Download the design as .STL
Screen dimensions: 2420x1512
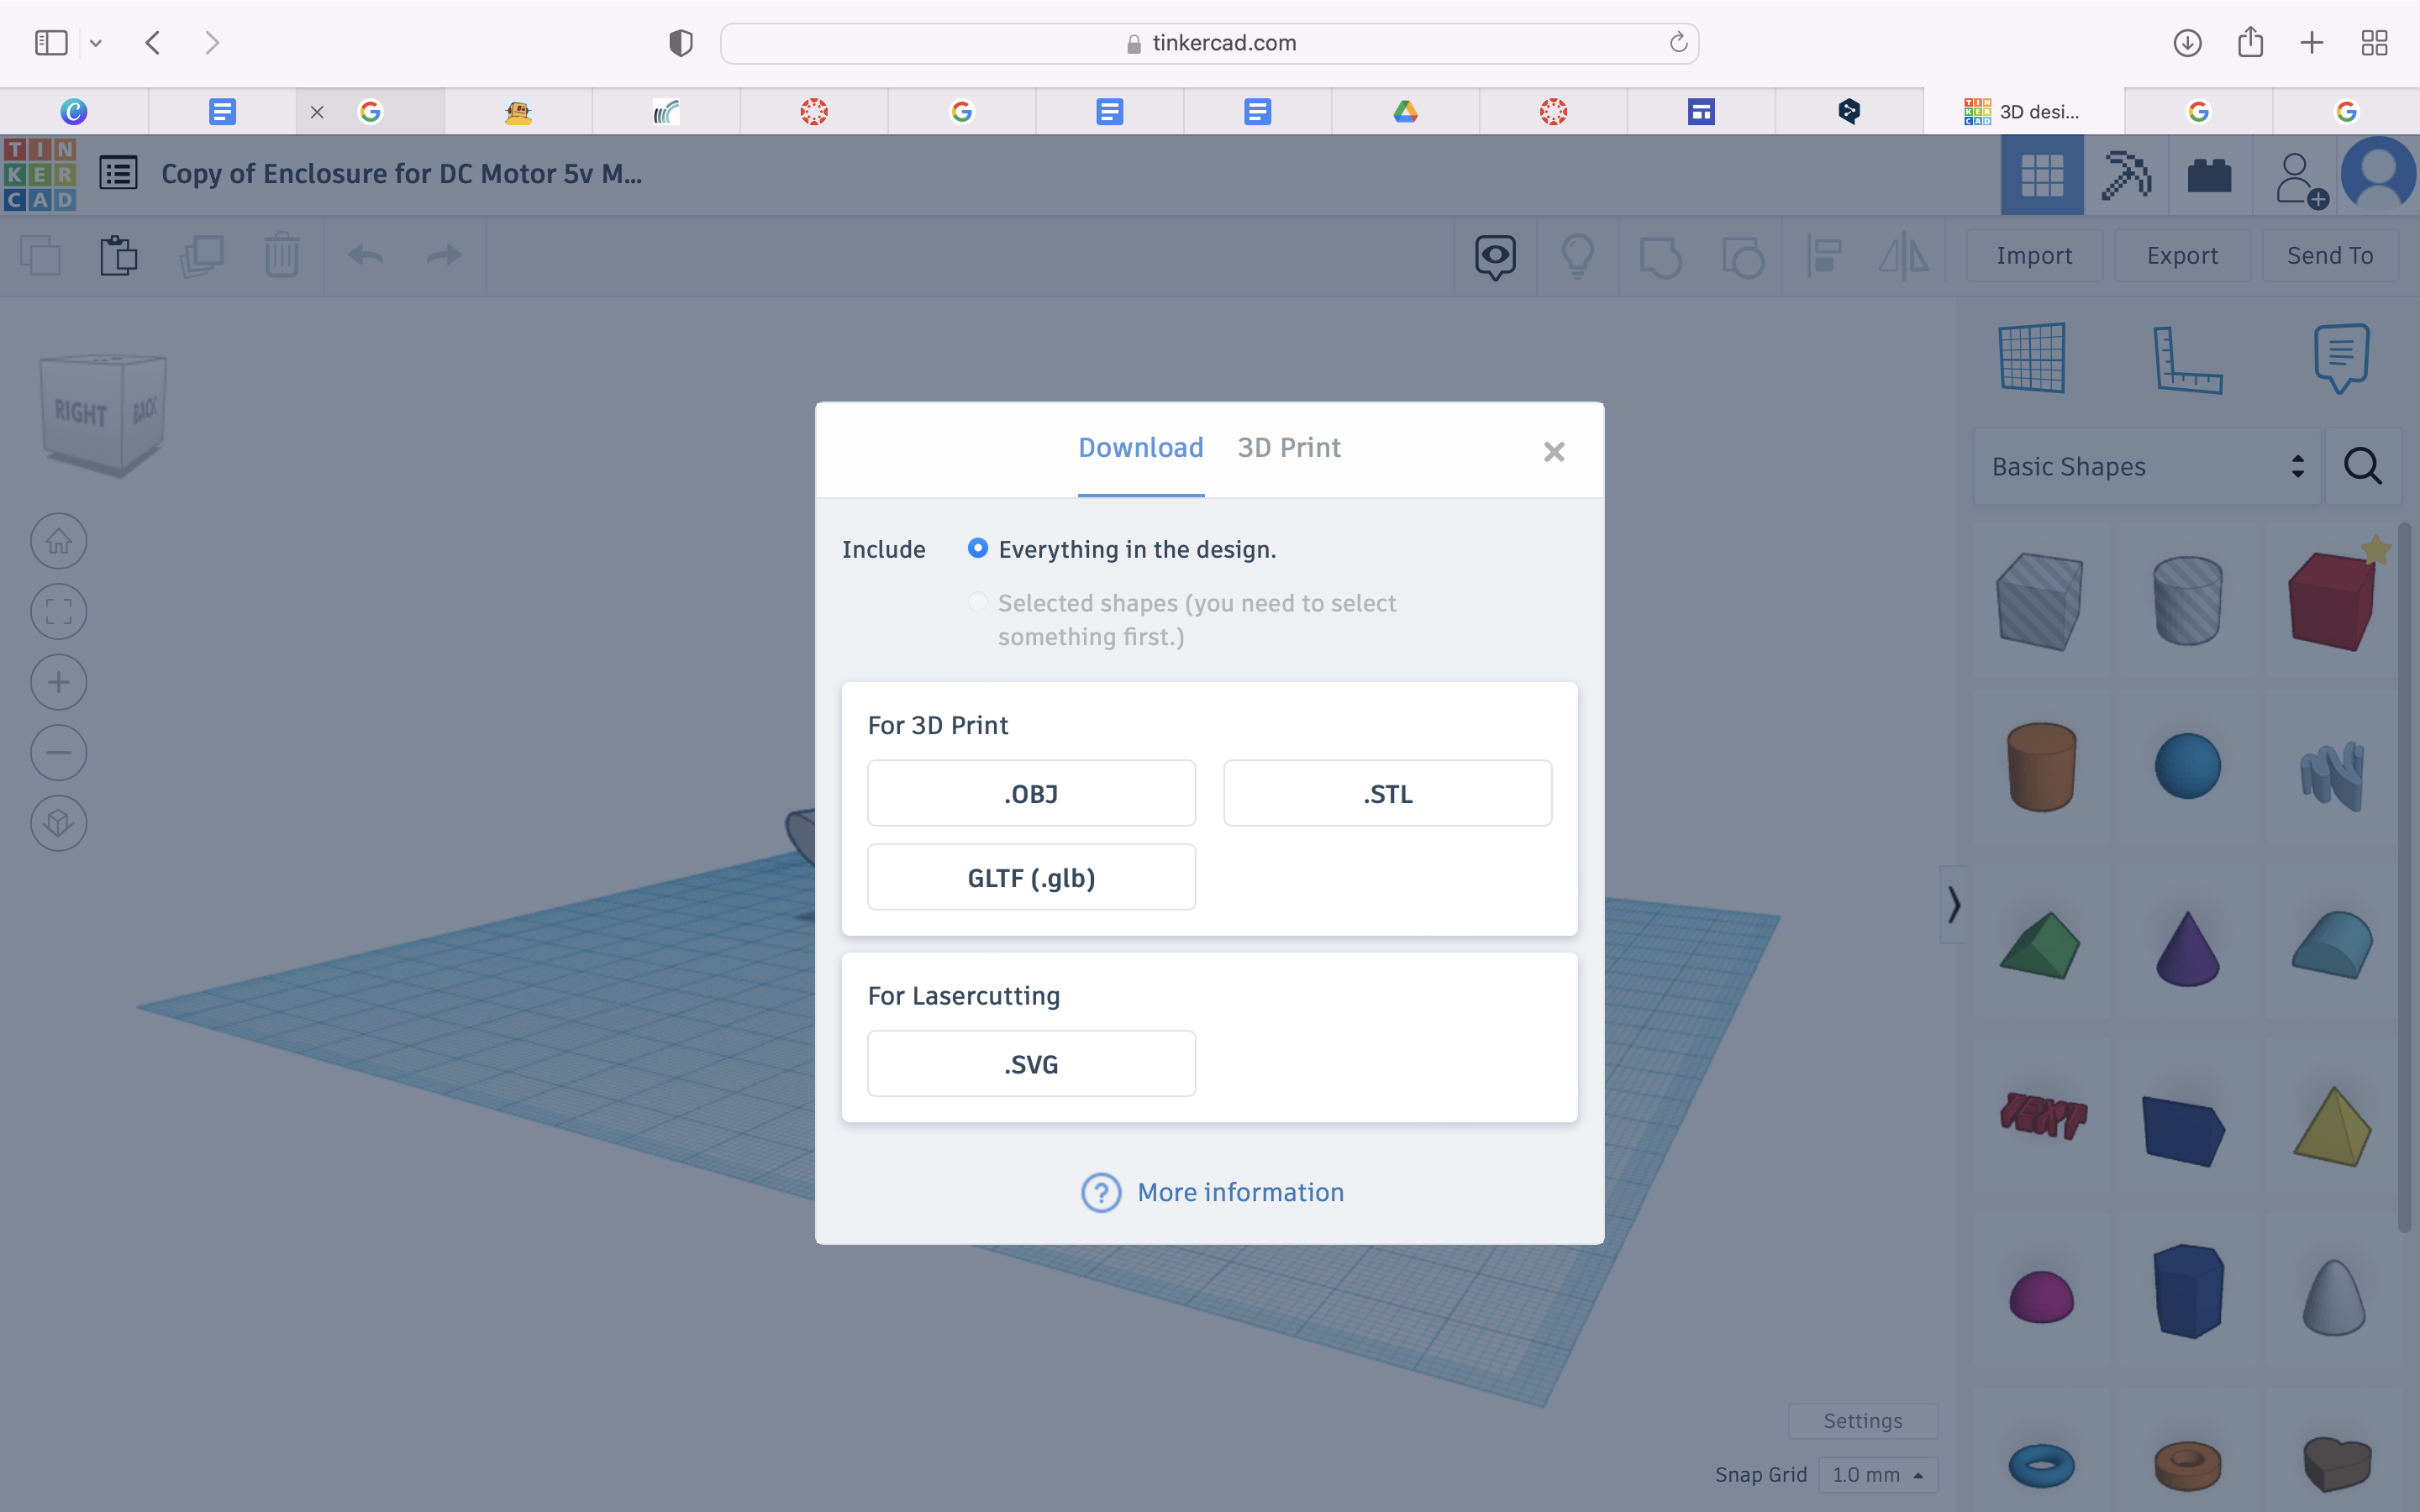(1387, 793)
